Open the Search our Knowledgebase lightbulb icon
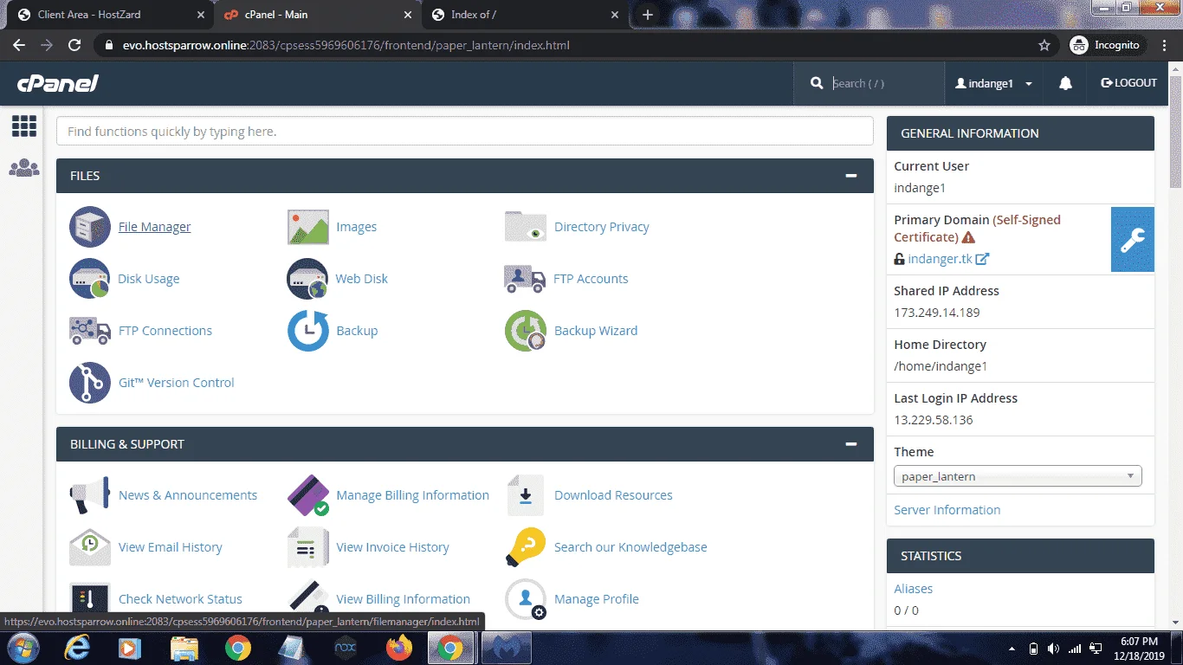This screenshot has width=1183, height=665. 526,547
